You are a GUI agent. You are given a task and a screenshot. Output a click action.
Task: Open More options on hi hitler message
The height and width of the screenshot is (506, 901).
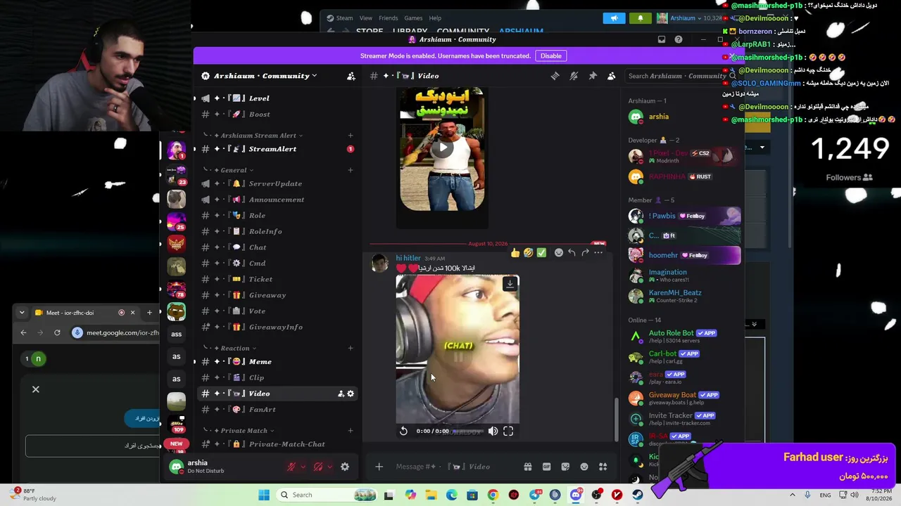[598, 252]
